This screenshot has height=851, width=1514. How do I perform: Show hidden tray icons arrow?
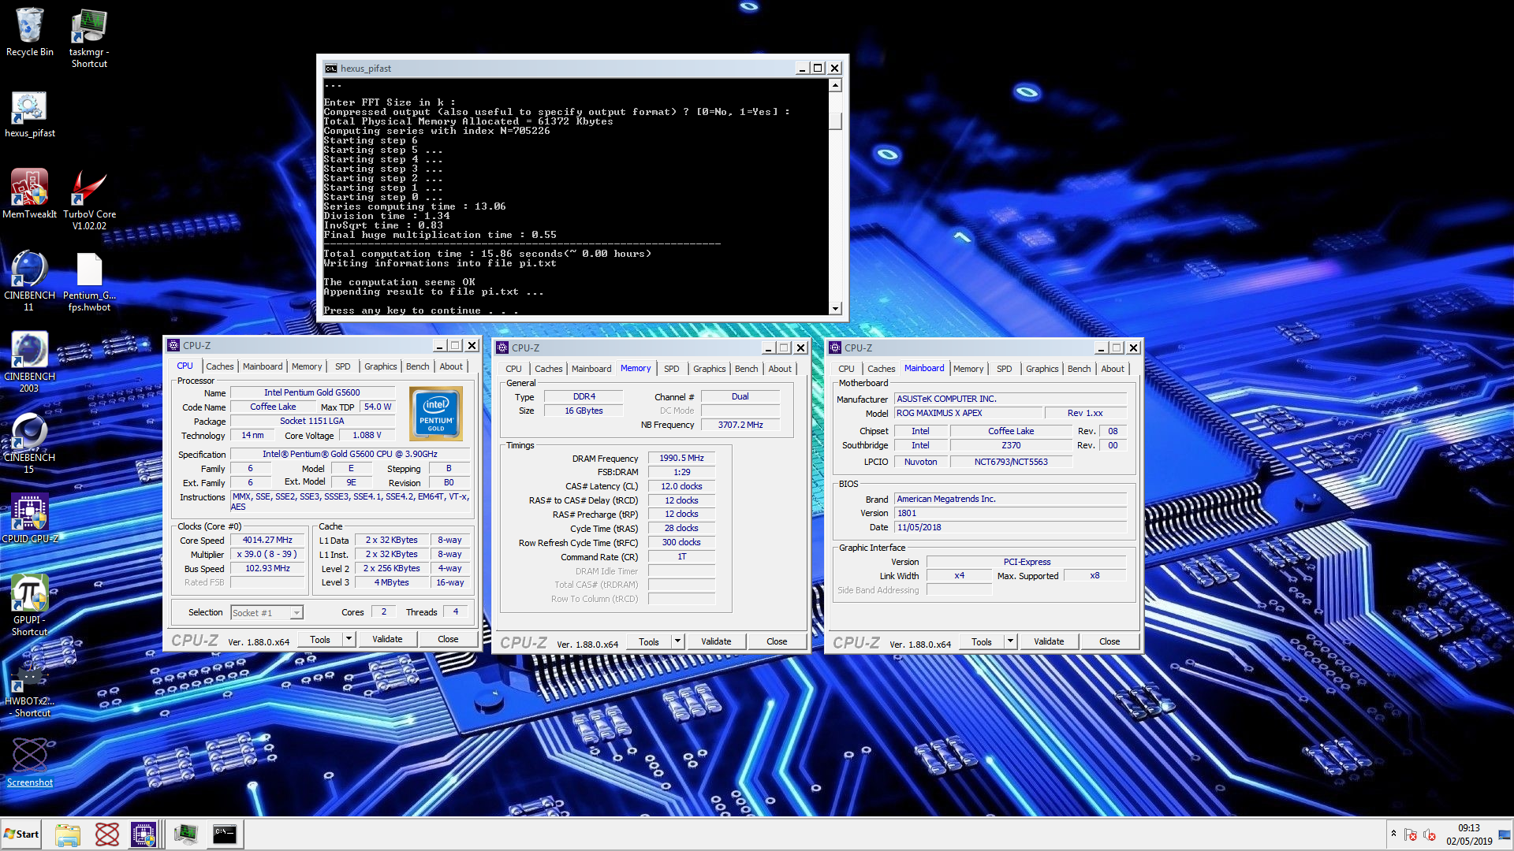[x=1393, y=834]
